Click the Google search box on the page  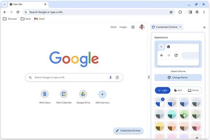pos(74,77)
